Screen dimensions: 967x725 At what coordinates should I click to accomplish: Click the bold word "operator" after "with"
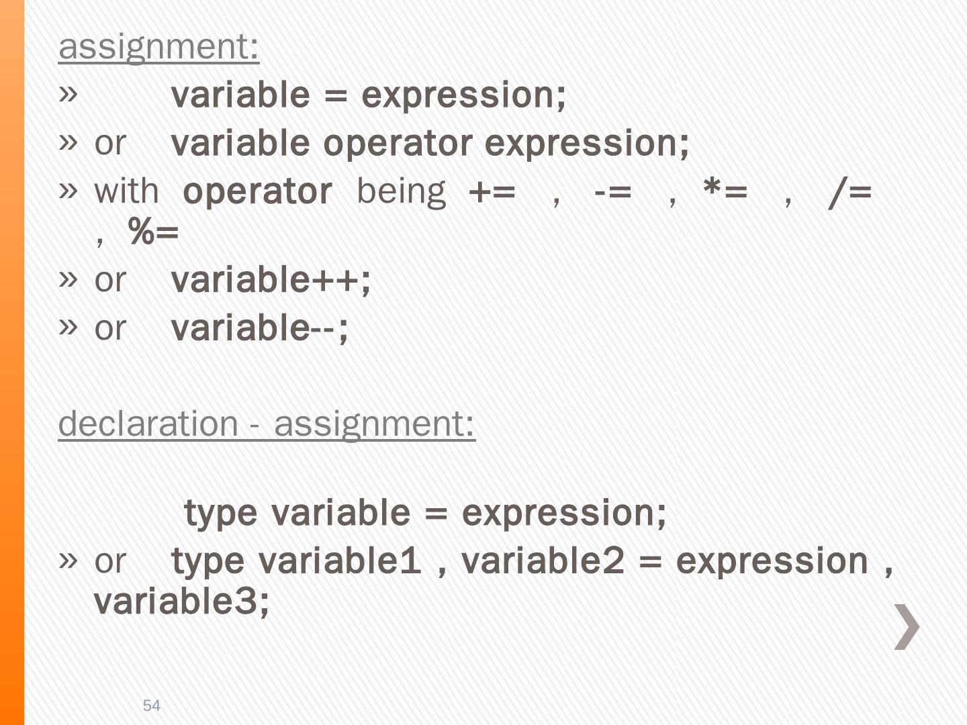257,192
